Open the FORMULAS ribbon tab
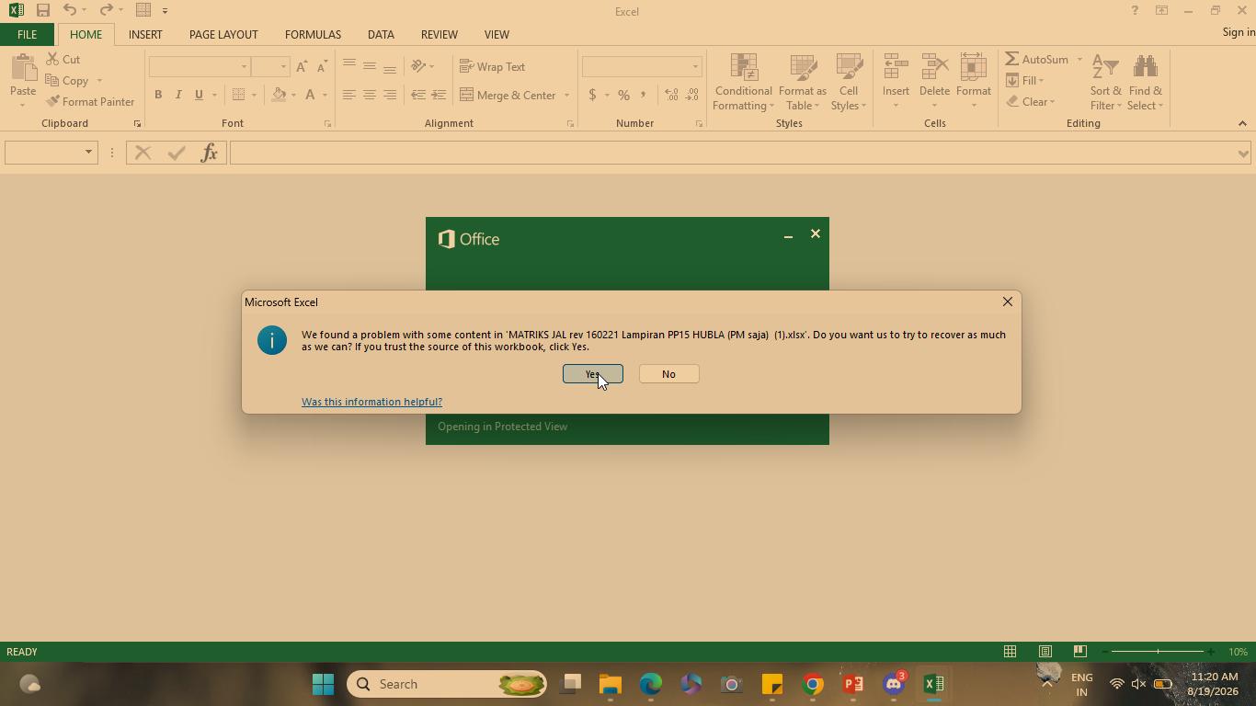The width and height of the screenshot is (1256, 706). (313, 34)
